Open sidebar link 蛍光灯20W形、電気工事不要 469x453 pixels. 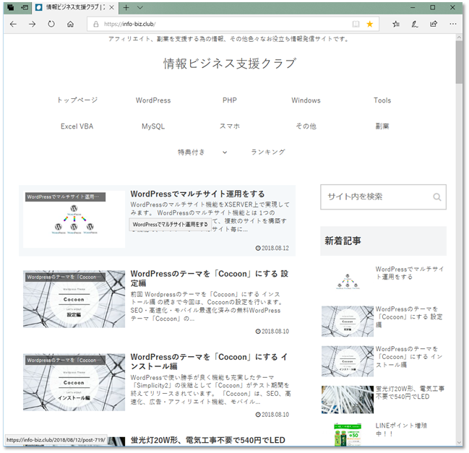410,392
